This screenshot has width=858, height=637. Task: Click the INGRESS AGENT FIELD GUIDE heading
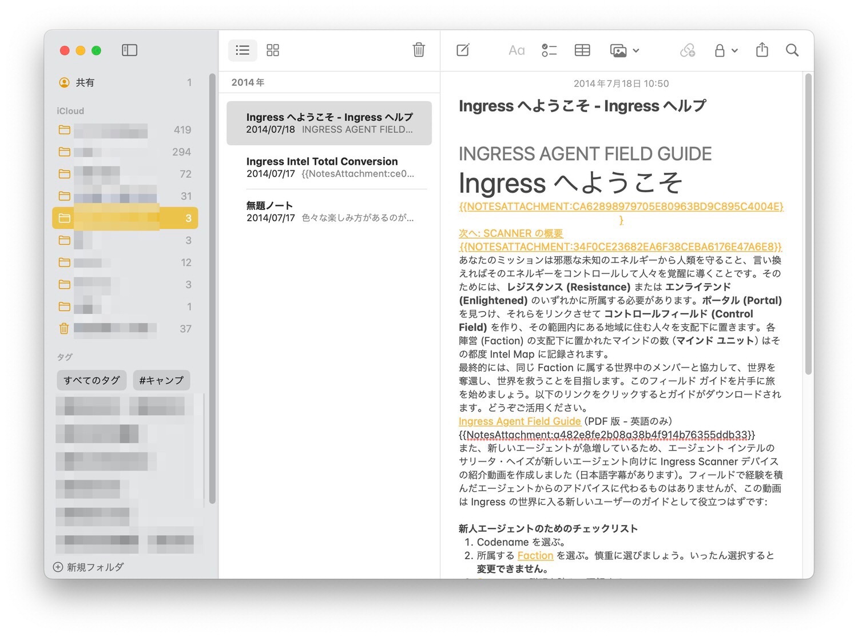[x=585, y=154]
